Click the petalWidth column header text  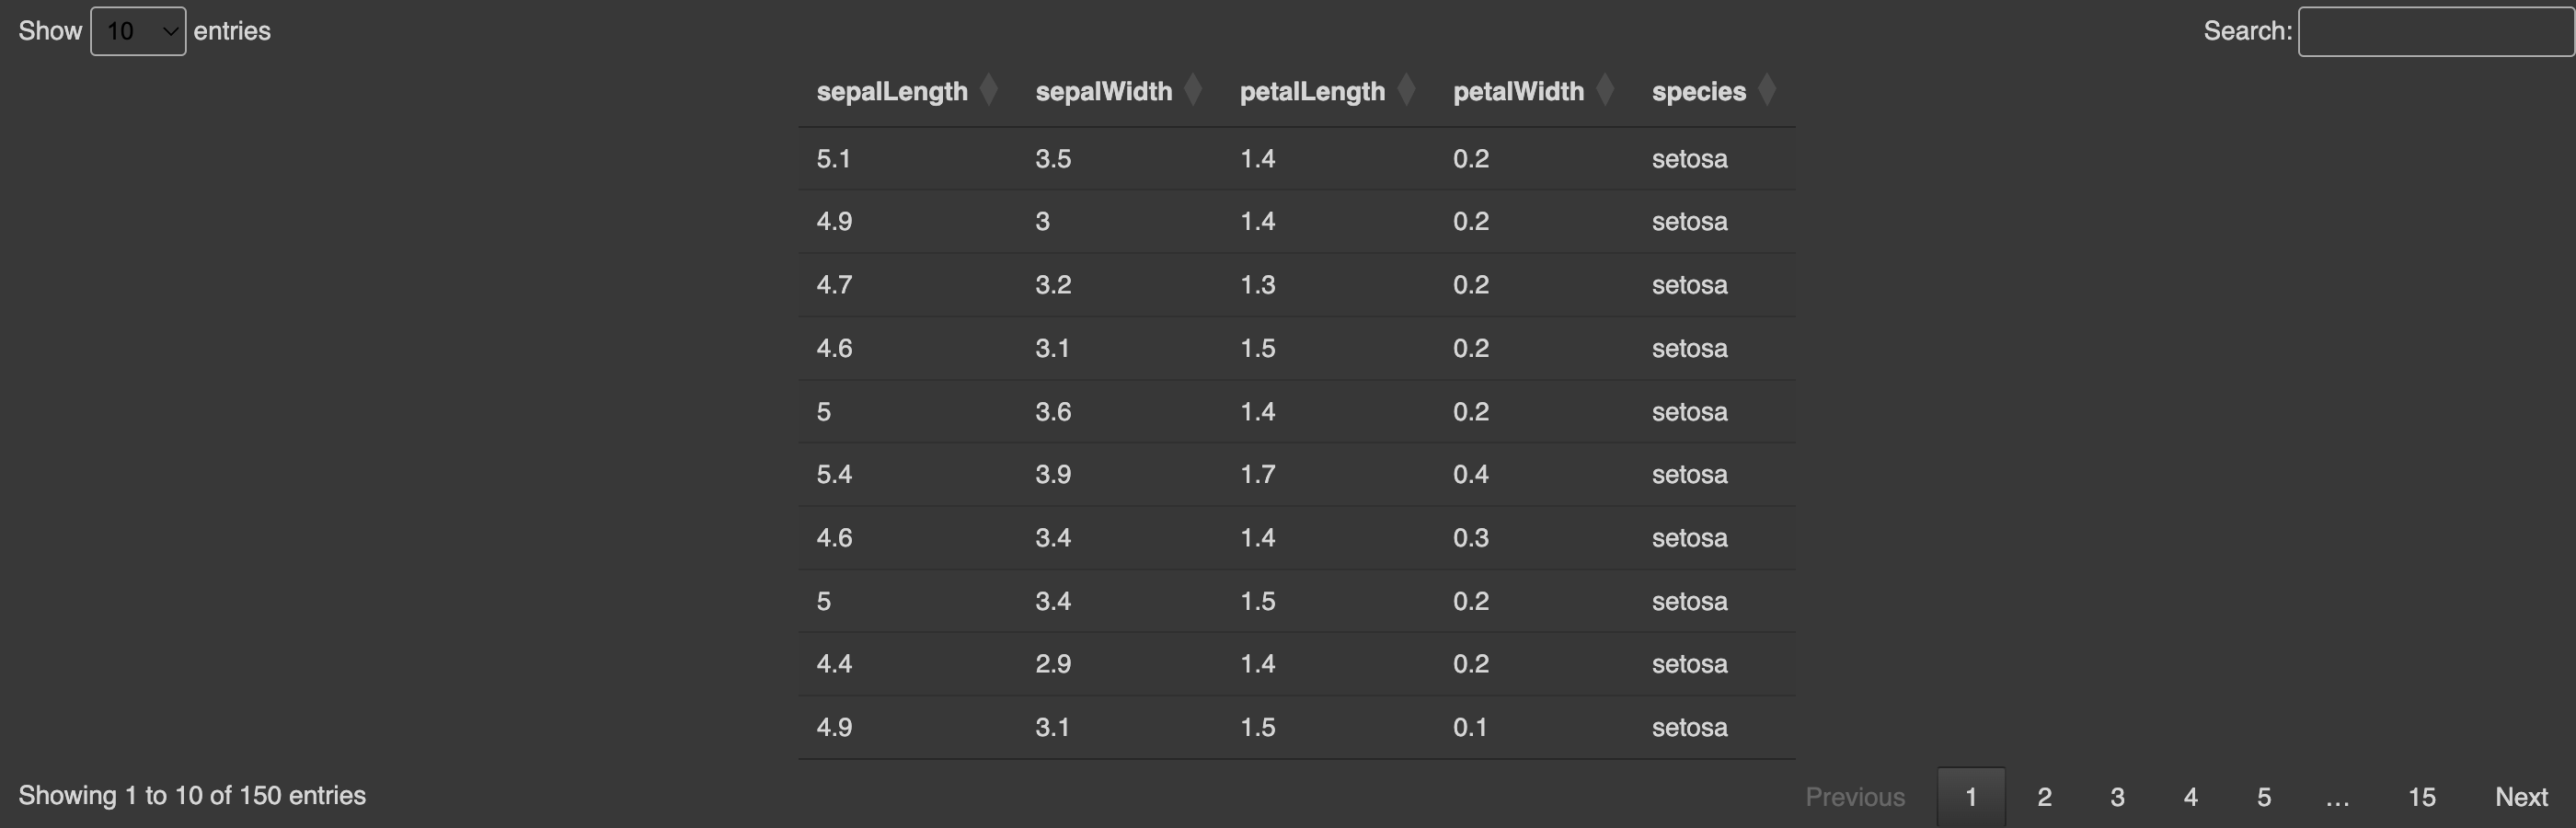coord(1518,91)
